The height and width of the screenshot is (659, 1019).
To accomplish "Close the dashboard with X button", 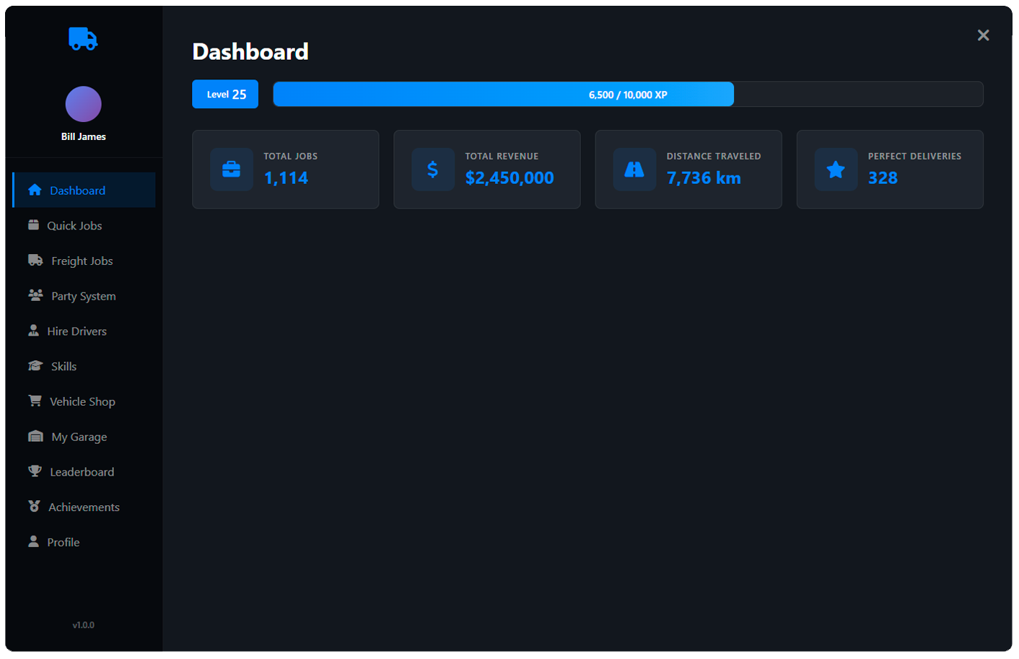I will [x=983, y=35].
